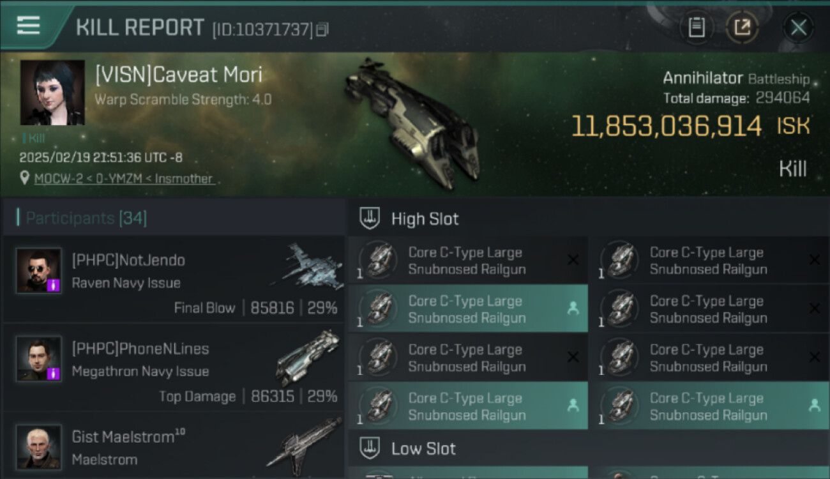Select the High Slot section header

pyautogui.click(x=425, y=219)
